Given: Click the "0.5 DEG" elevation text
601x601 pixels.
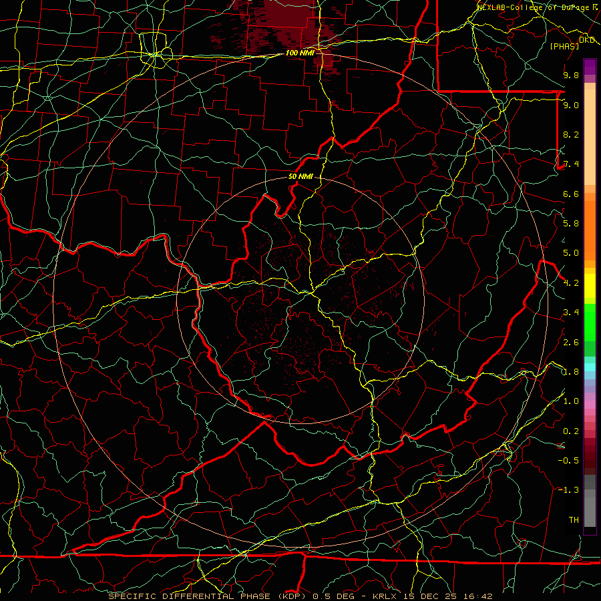Looking at the screenshot, I should pos(333,596).
